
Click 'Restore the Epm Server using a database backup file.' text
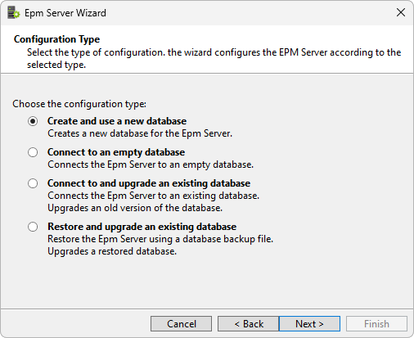tap(160, 239)
